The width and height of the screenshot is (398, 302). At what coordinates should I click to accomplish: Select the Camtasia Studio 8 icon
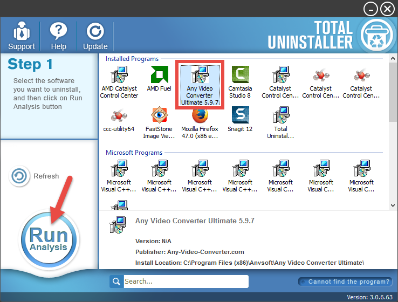pyautogui.click(x=240, y=82)
